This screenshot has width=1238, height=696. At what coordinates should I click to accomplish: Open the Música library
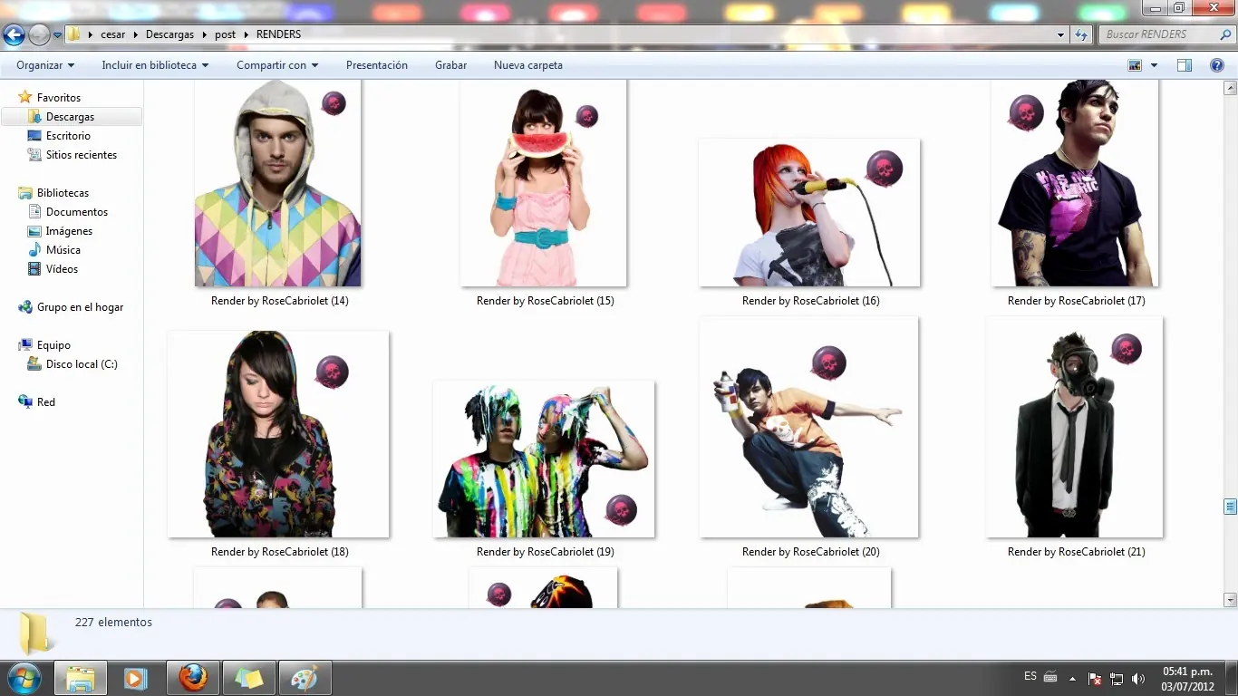pos(63,250)
